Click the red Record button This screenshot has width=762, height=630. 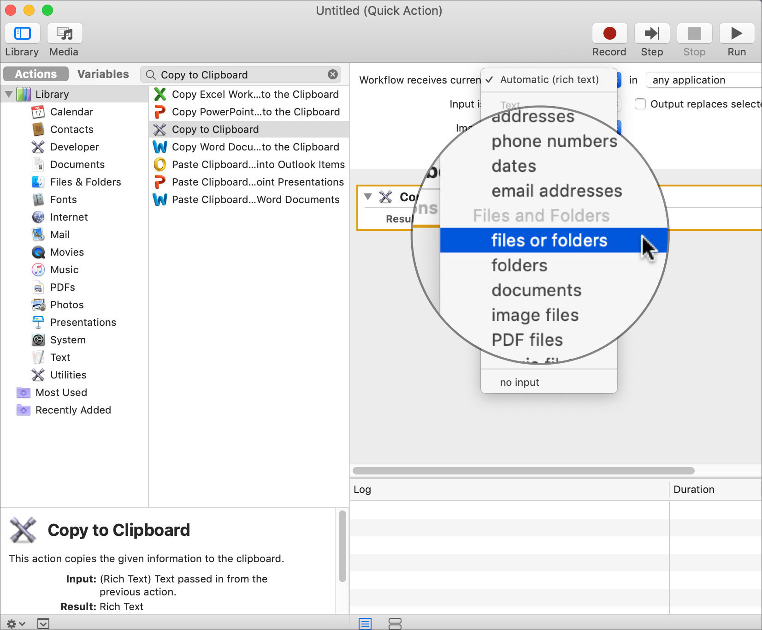click(609, 33)
